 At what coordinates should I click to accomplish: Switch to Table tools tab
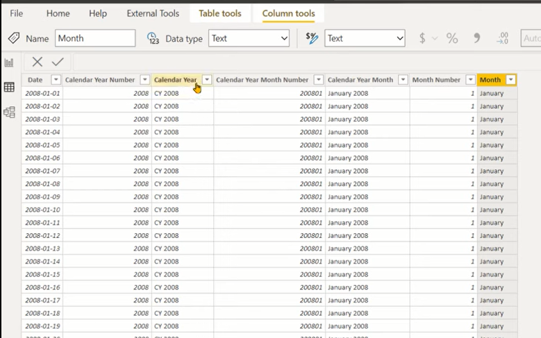click(219, 13)
